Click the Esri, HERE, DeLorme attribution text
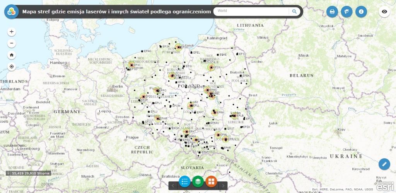 click(343, 189)
